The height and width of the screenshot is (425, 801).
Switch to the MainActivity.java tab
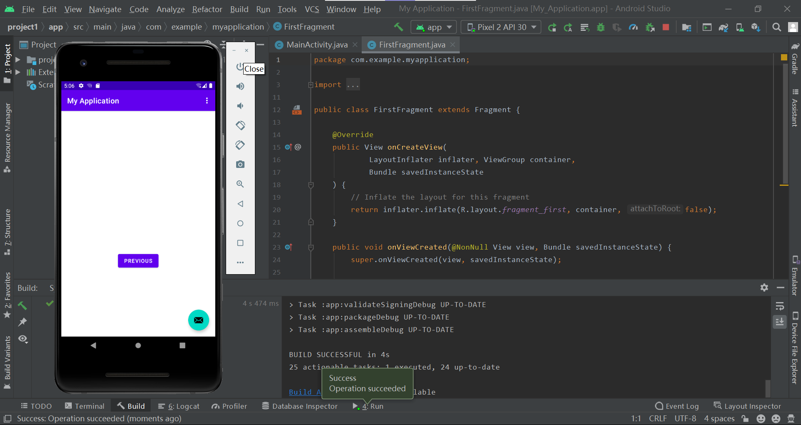pyautogui.click(x=317, y=45)
